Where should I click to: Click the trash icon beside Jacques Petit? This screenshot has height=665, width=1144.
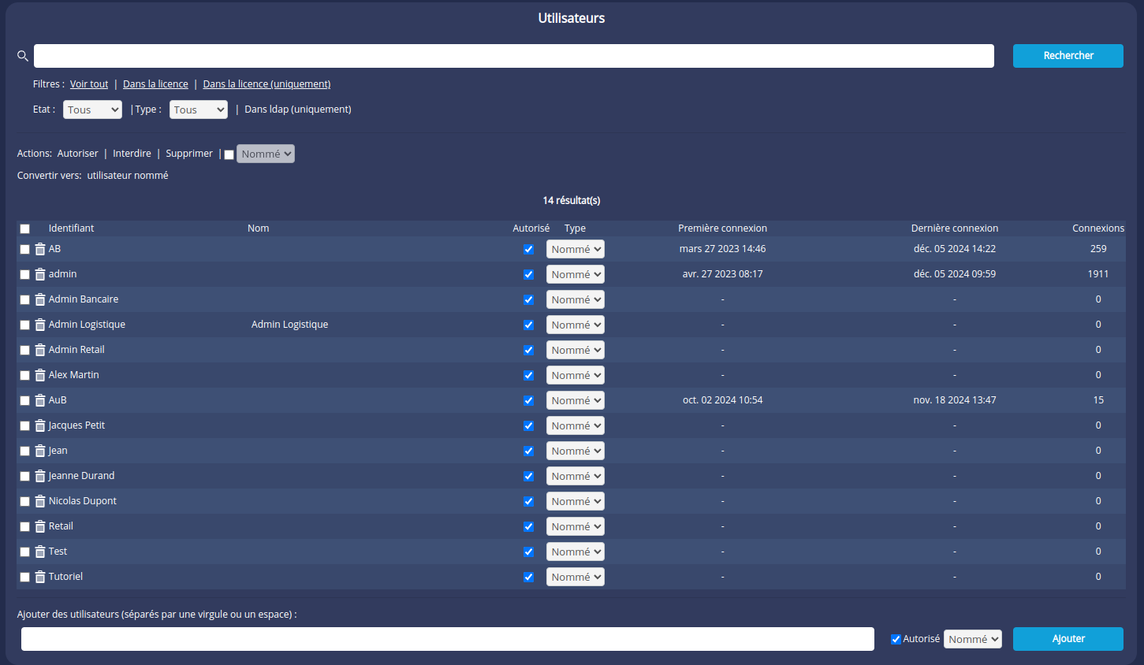(40, 425)
